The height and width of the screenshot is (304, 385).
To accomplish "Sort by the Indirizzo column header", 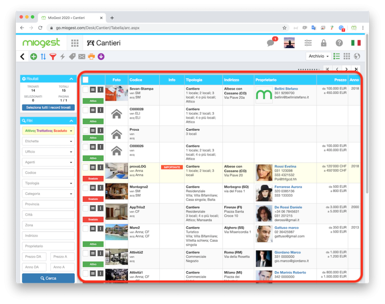I will point(231,80).
